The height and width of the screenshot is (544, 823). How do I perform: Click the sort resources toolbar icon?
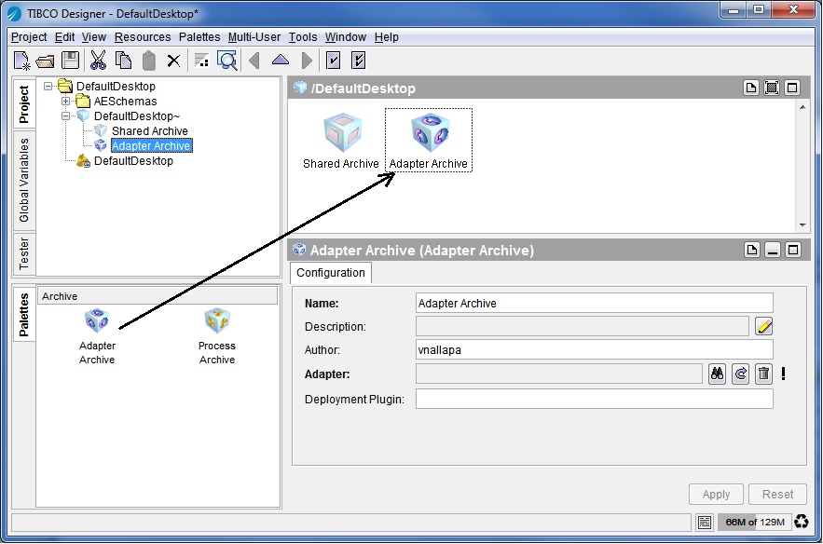(x=201, y=61)
